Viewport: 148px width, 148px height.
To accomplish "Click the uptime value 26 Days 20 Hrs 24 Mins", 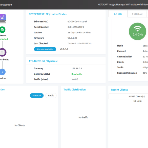I will pyautogui.click(x=79, y=32).
